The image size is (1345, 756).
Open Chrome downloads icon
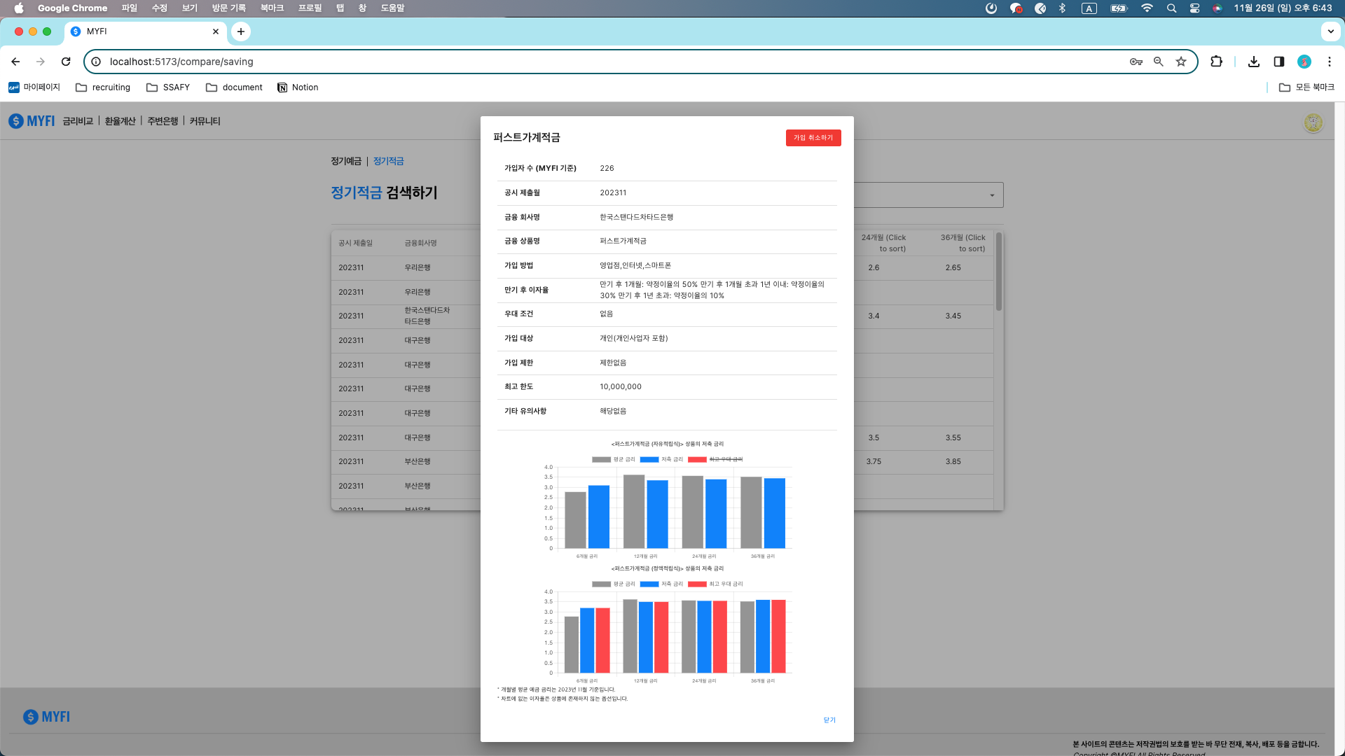coord(1254,62)
